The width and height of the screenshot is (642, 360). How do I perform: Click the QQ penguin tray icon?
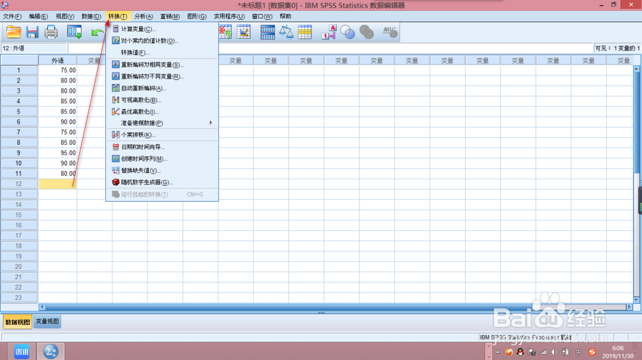520,352
